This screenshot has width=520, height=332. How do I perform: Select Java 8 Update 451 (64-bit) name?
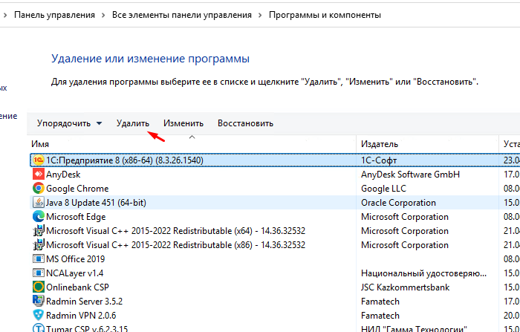pos(96,203)
